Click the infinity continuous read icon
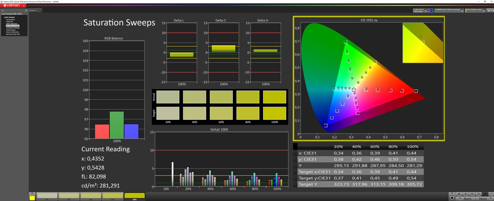Image resolution: width=494 pixels, height=201 pixels. (x=478, y=194)
